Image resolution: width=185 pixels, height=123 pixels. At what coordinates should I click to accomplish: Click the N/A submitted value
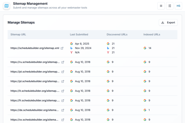click(77, 52)
